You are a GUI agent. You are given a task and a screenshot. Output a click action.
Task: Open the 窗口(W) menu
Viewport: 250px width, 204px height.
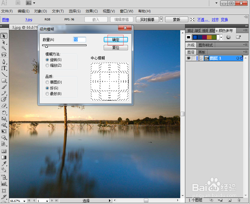pos(126,11)
